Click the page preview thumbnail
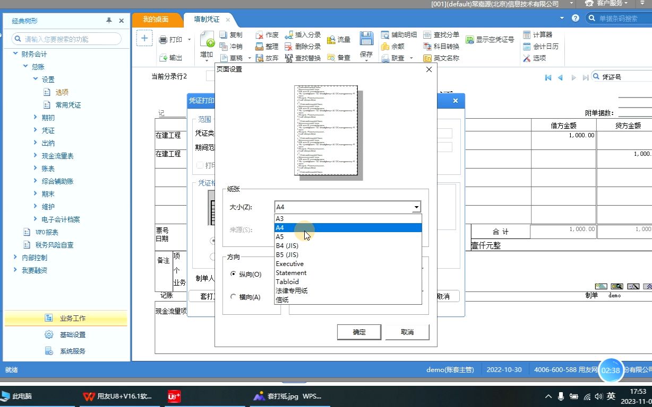The image size is (652, 407). 326,130
